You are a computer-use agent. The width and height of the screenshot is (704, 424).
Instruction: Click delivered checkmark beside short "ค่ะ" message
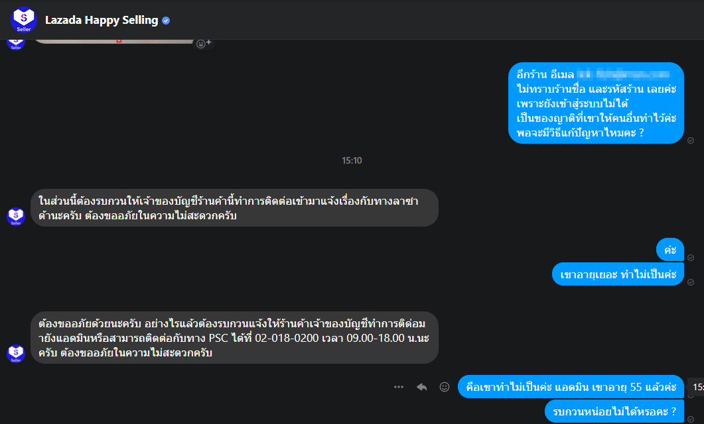691,257
